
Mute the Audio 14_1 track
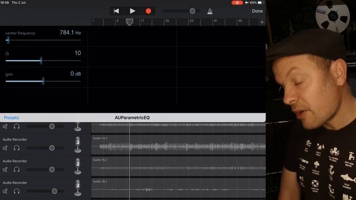pos(5,148)
